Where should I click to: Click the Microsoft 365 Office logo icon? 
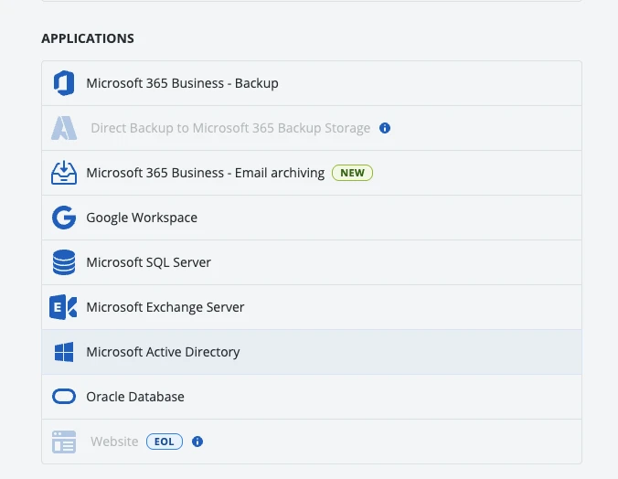64,83
